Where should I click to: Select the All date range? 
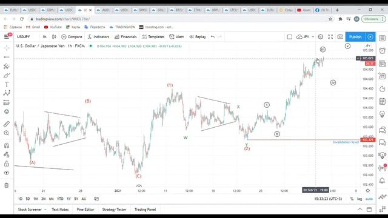click(x=84, y=199)
